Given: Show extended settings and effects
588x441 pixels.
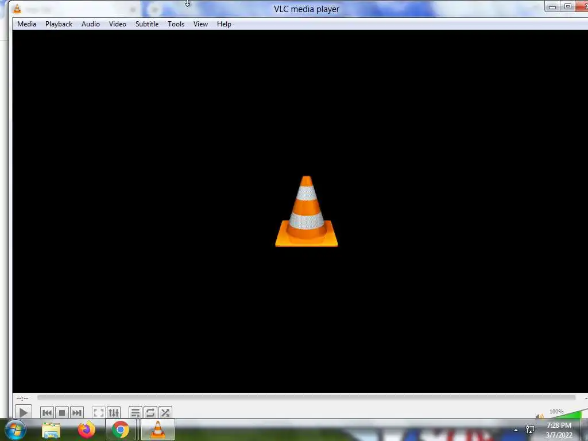Looking at the screenshot, I should 114,412.
